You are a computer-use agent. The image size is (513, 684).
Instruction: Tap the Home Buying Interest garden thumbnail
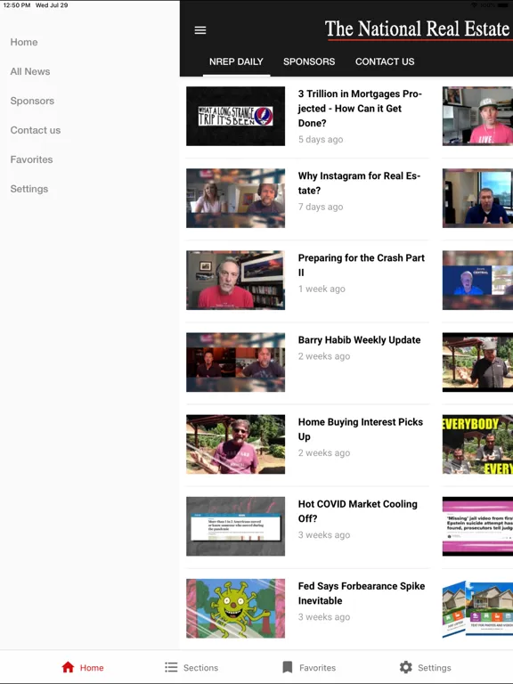click(235, 444)
